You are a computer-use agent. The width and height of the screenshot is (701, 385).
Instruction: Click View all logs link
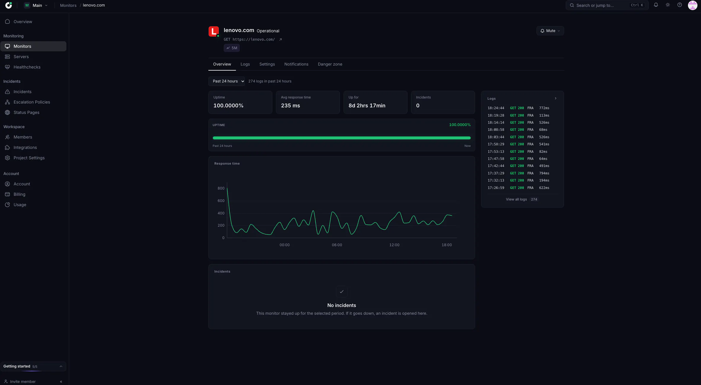[x=522, y=199]
